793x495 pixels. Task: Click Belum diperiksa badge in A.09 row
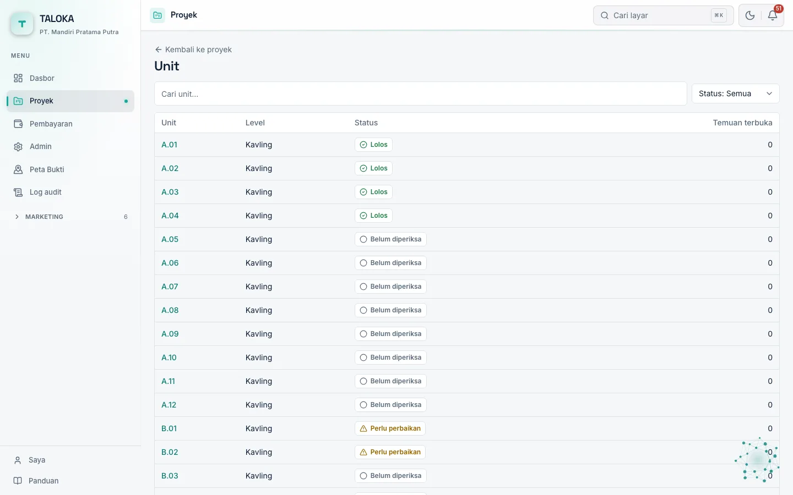tap(390, 334)
